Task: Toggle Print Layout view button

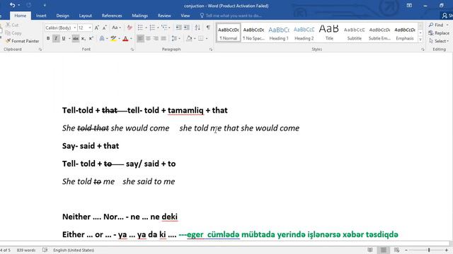Action: coord(384,250)
